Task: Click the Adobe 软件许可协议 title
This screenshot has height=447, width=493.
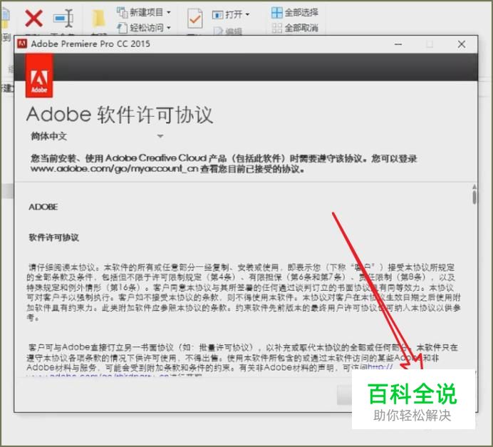Action: 120,115
